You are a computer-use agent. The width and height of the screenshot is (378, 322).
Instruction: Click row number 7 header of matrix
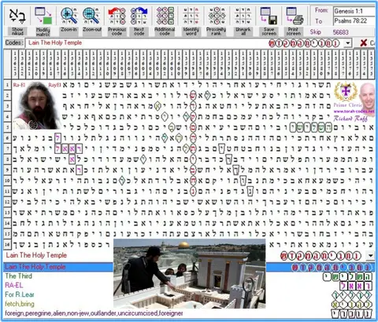(x=7, y=148)
